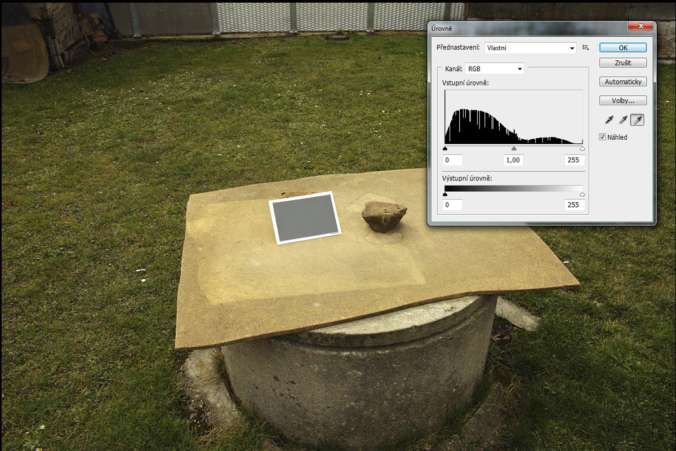Open the Volby options dialog

[622, 101]
